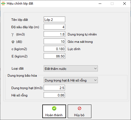Viewport: 131px width, 120px height.
Task: Select the γ (t/m3) value field
Action: click(54, 34)
